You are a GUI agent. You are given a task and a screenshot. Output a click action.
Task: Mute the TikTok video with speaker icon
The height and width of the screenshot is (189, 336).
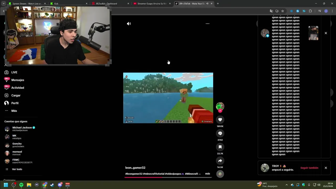tap(129, 24)
